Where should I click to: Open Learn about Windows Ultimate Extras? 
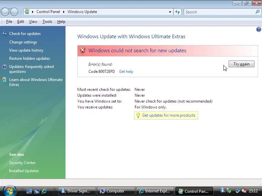36,82
